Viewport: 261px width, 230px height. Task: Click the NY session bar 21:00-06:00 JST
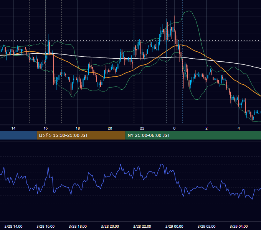(x=193, y=135)
